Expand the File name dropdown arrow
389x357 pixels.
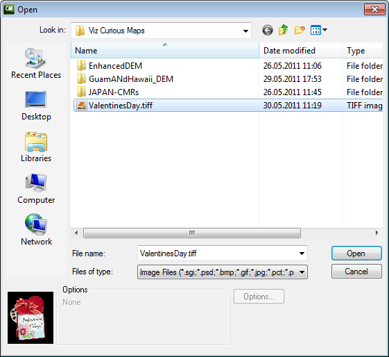[302, 253]
